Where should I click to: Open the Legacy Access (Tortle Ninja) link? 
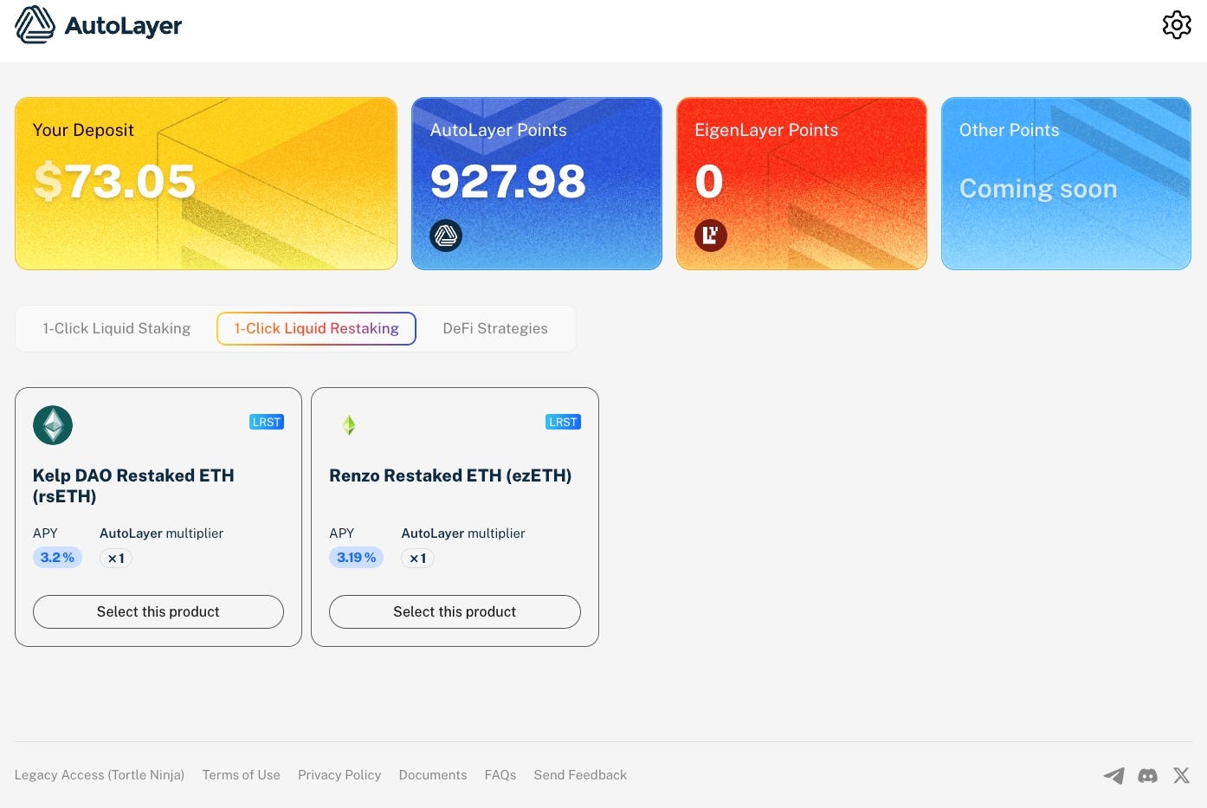[100, 775]
